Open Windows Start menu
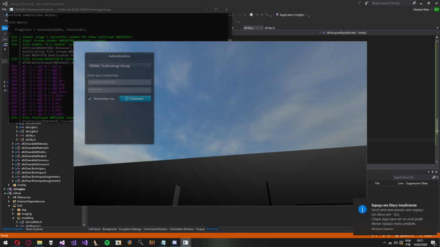Screen dimensions: 440x247 coord(5,243)
